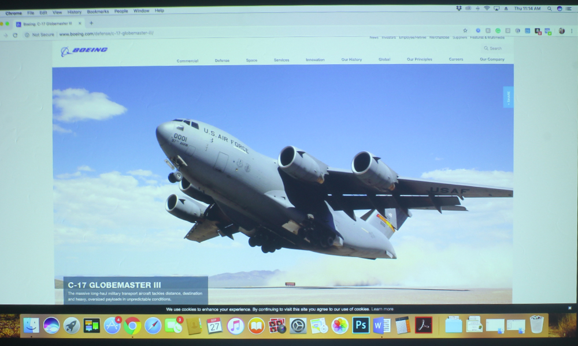Dismiss the cookie notice banner
The height and width of the screenshot is (346, 578).
(569, 308)
